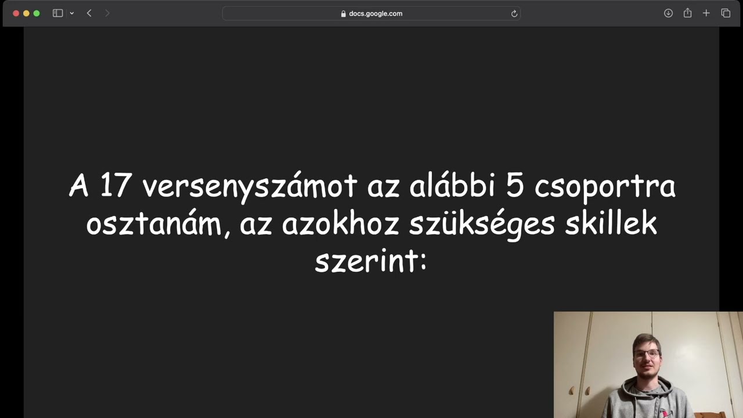Open a new tab with plus button

(x=706, y=13)
